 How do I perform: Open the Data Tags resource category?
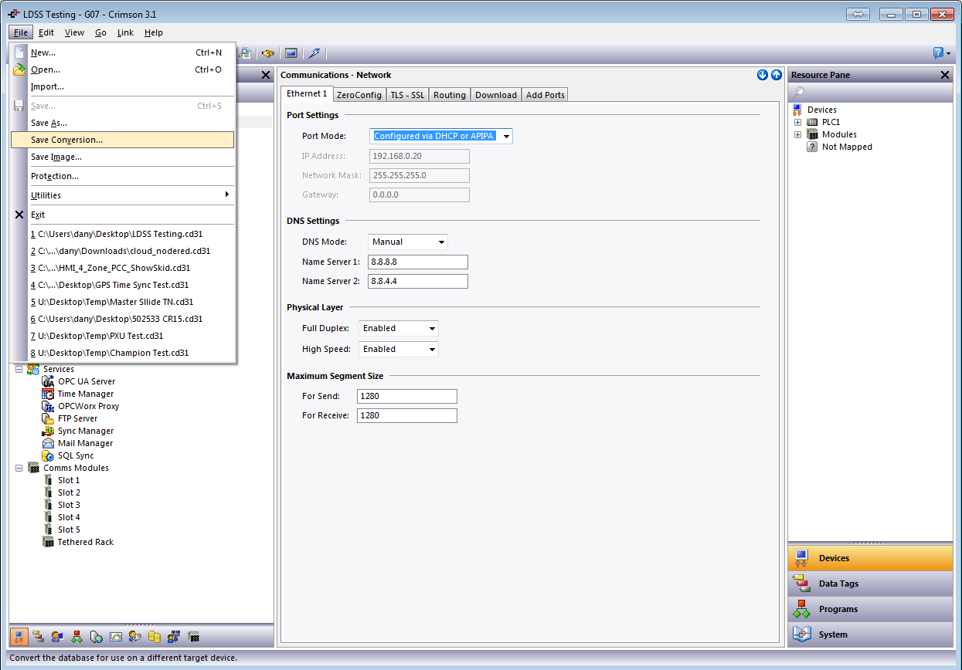coord(870,584)
